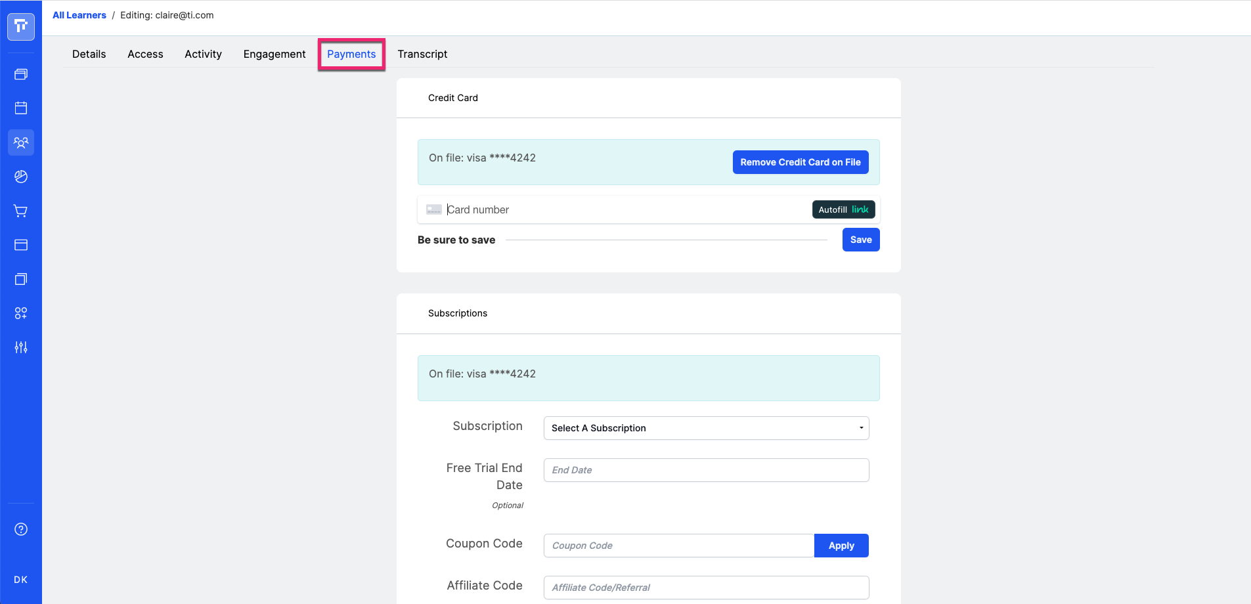
Task: Save the credit card
Action: (x=861, y=240)
